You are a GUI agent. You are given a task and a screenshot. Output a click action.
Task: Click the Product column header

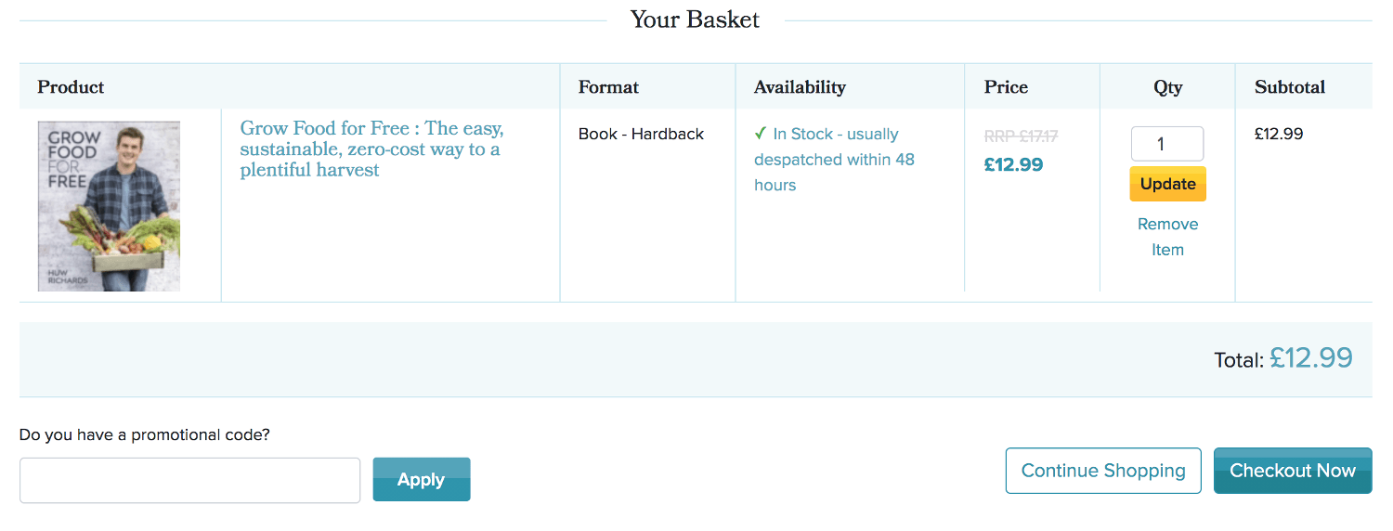[71, 87]
